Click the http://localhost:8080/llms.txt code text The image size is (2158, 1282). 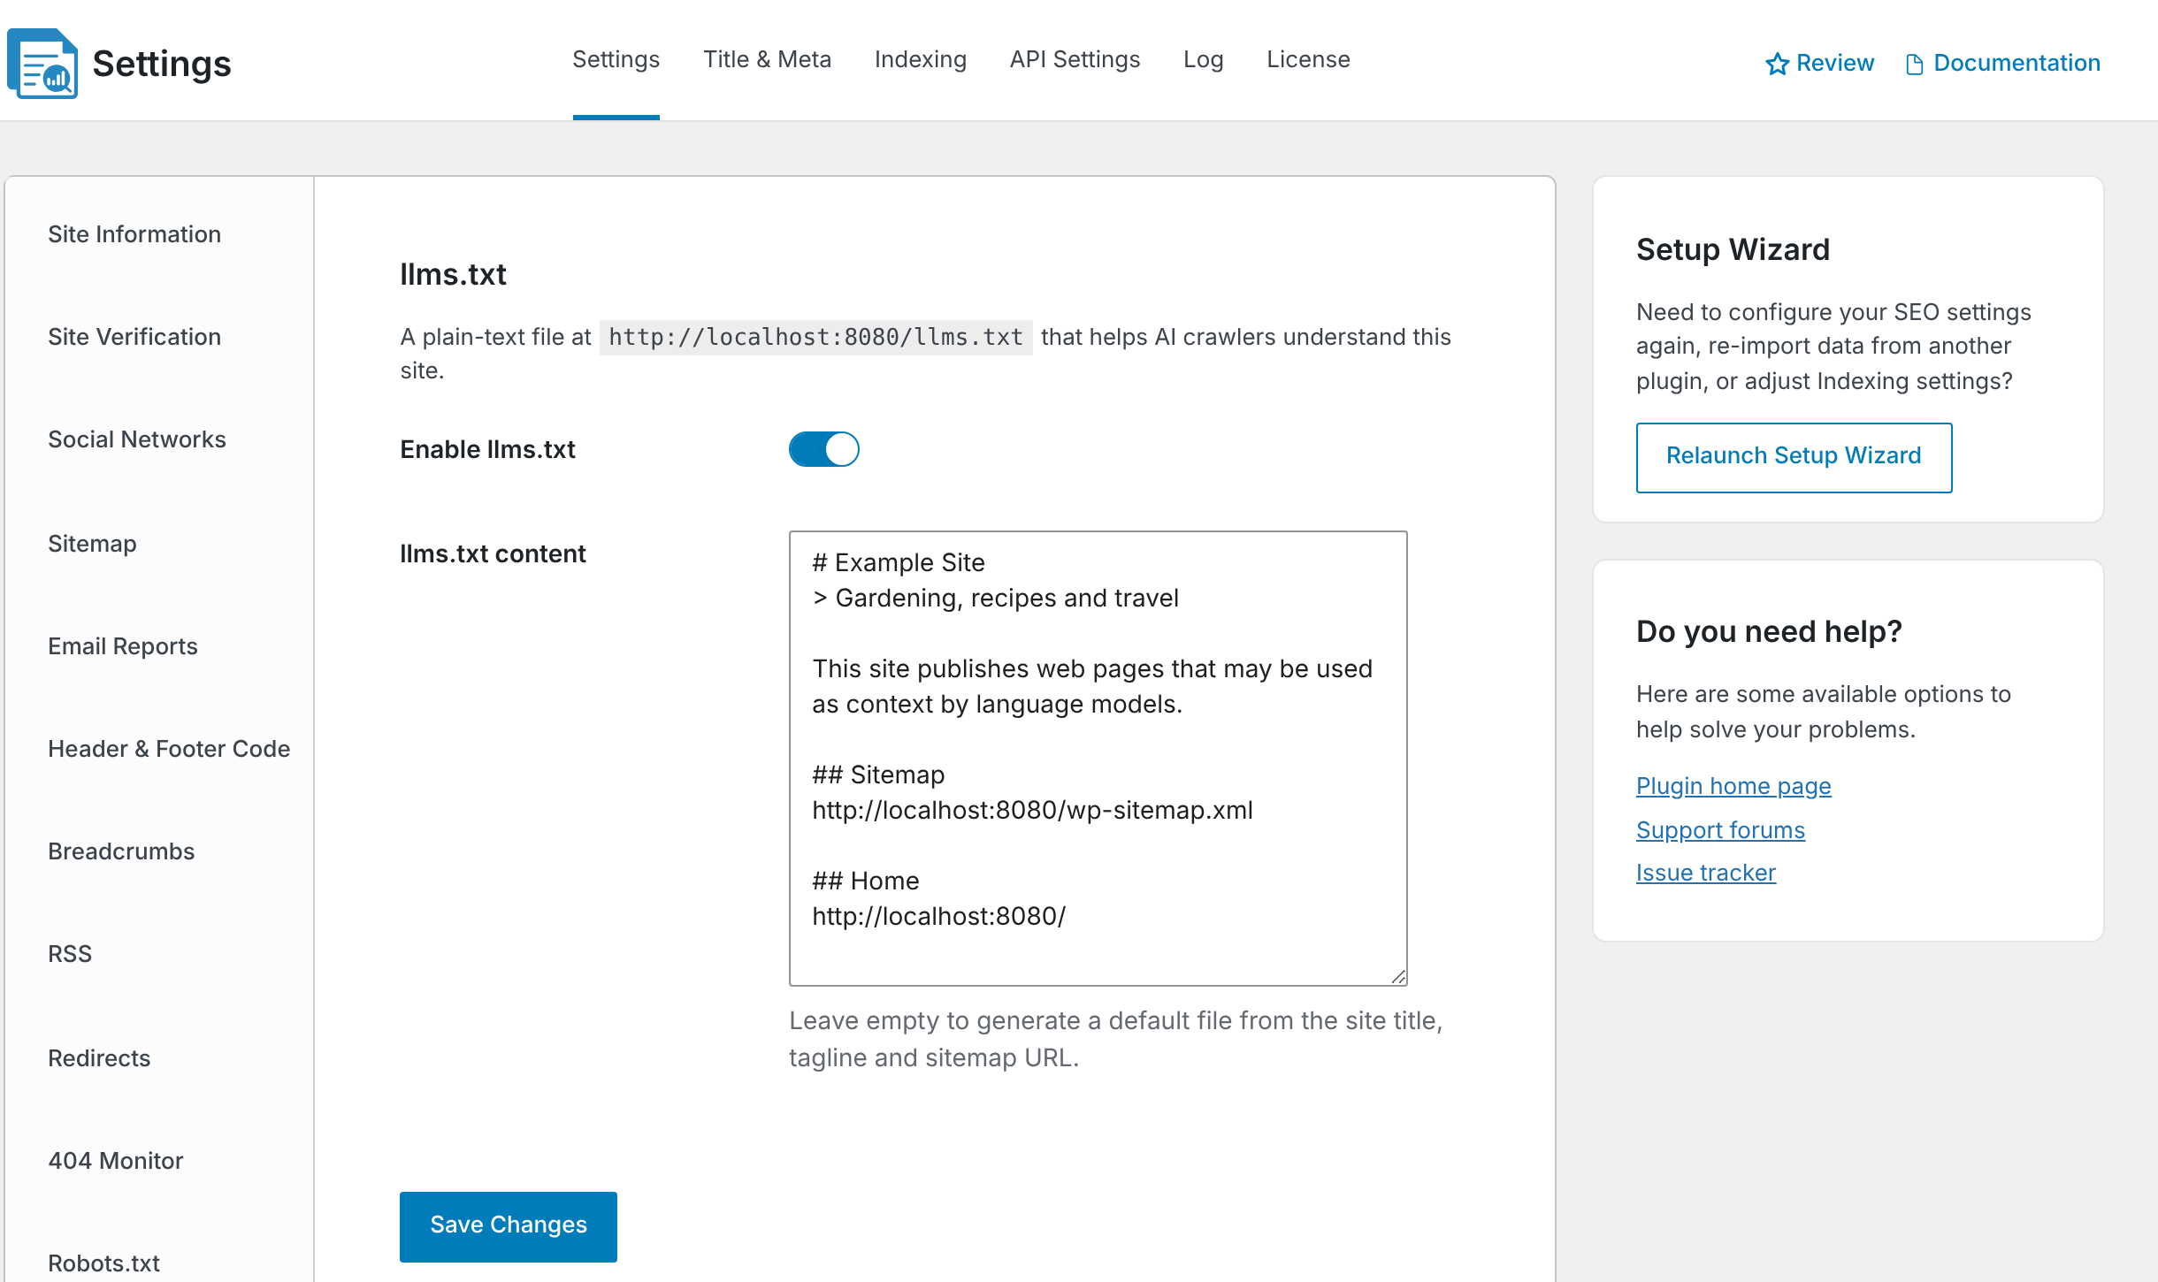pos(815,337)
